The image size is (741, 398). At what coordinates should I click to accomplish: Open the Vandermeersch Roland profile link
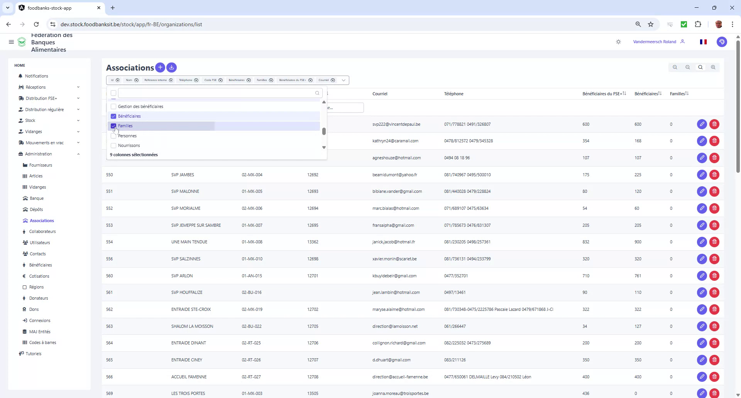click(x=654, y=42)
